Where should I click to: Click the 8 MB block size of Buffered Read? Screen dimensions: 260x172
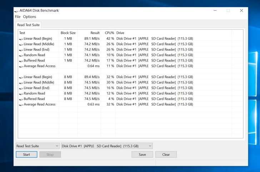point(68,99)
